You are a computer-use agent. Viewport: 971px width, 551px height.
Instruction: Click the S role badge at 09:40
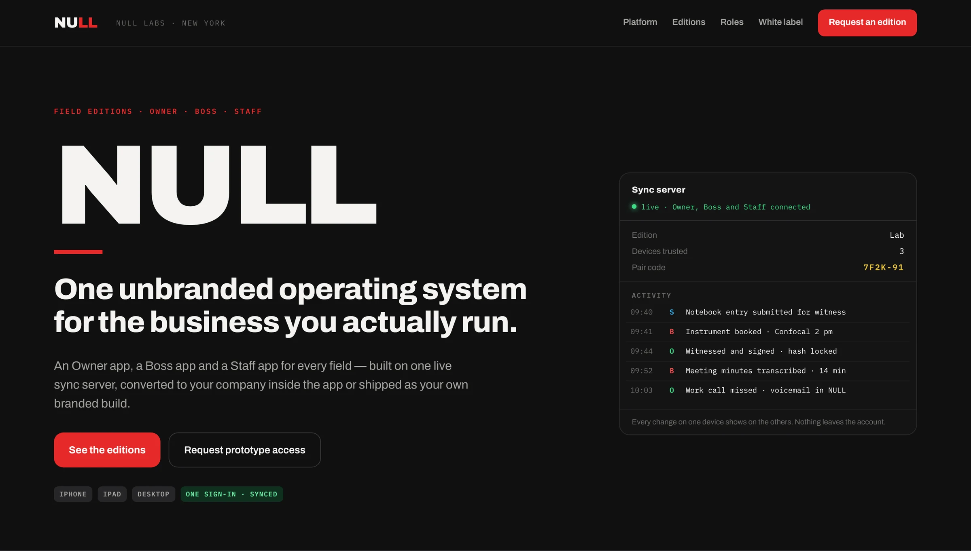pos(672,312)
